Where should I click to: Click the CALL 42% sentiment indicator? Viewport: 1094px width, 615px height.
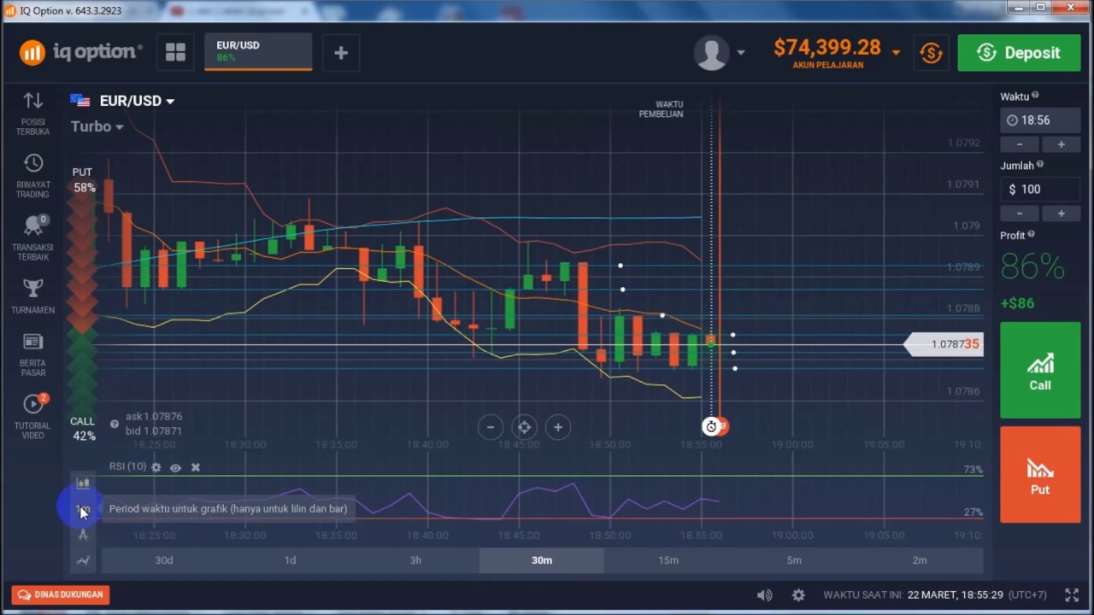click(83, 429)
